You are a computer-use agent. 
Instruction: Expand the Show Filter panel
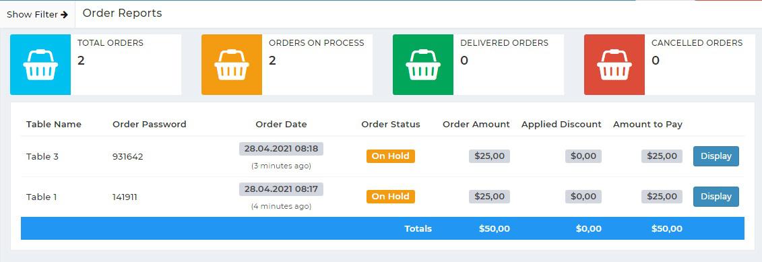[38, 15]
